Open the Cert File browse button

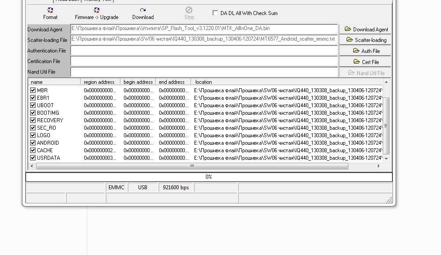point(366,62)
